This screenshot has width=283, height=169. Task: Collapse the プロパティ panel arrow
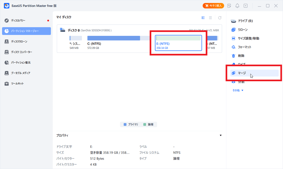(220, 135)
